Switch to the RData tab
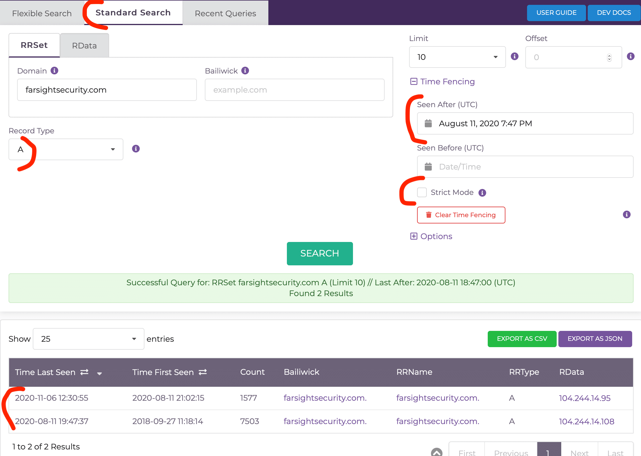The image size is (641, 456). click(84, 46)
